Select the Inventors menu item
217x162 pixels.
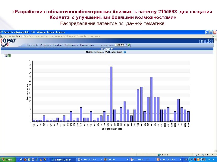(x=58, y=45)
